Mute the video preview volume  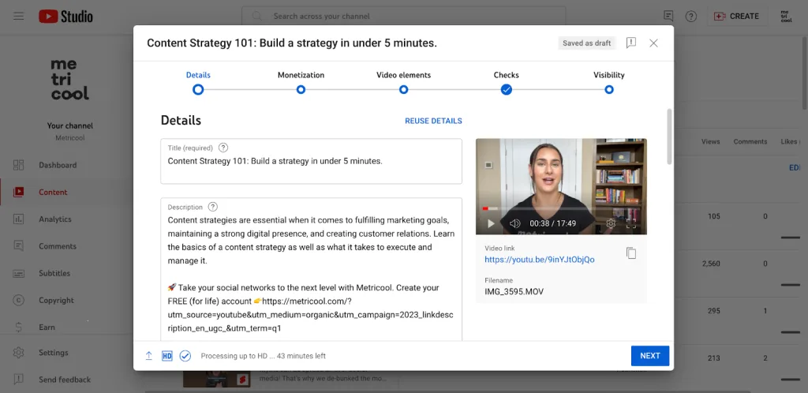515,223
